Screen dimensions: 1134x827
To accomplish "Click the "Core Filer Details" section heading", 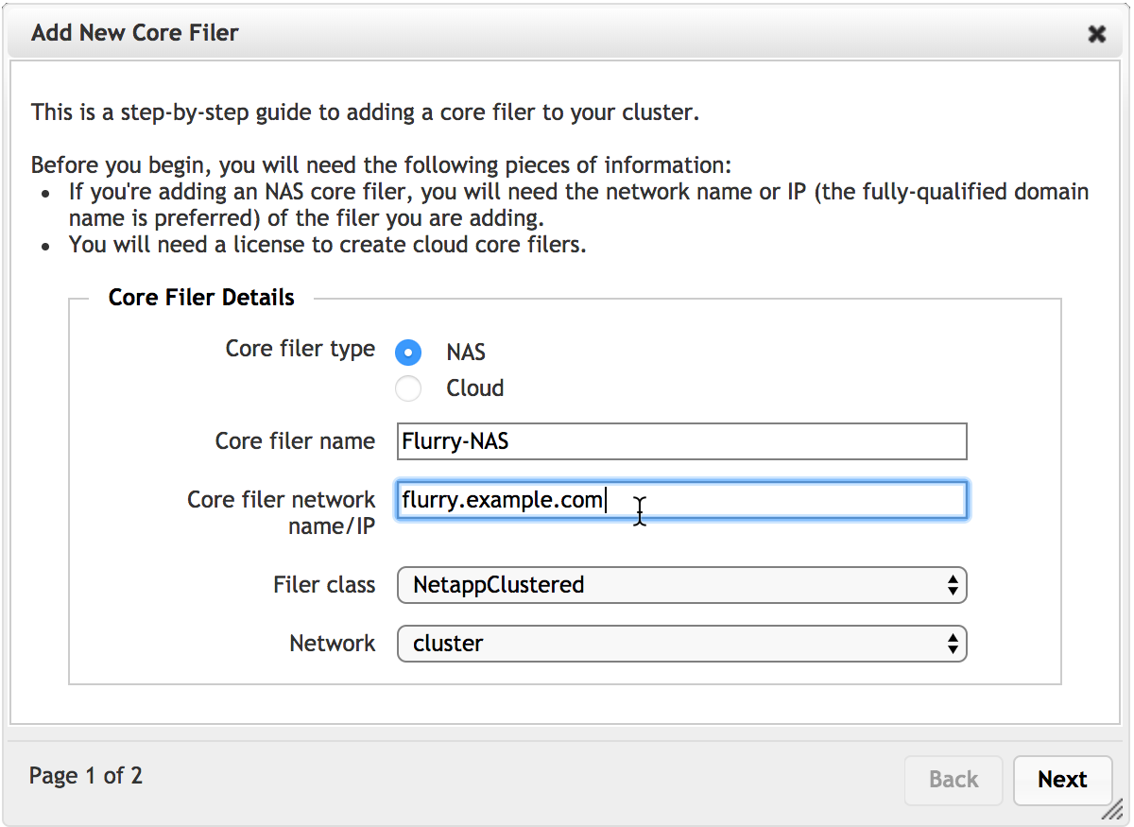I will point(201,298).
